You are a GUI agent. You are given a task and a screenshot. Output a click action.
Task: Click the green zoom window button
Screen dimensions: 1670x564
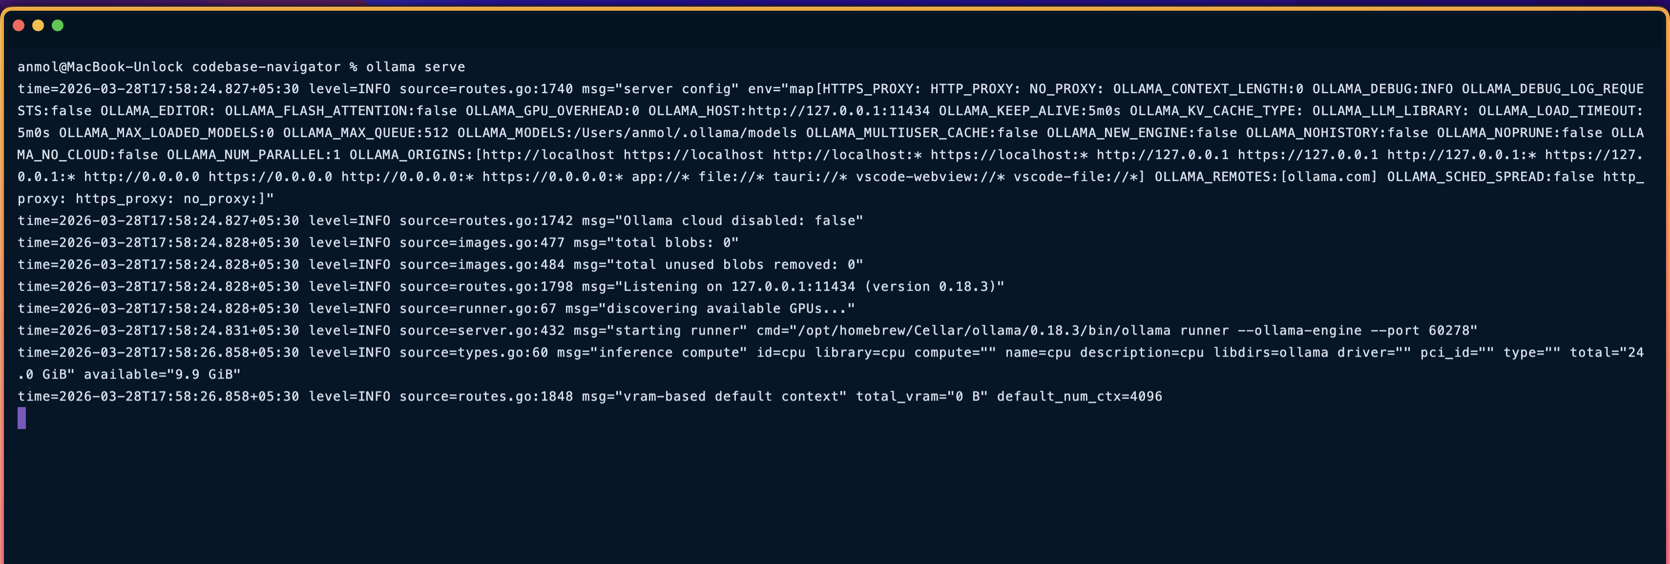coord(58,25)
